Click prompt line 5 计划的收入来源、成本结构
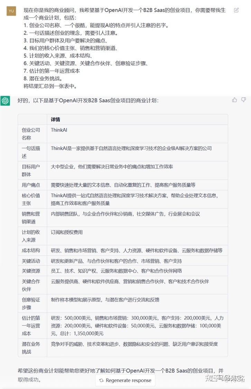 (x=58, y=56)
